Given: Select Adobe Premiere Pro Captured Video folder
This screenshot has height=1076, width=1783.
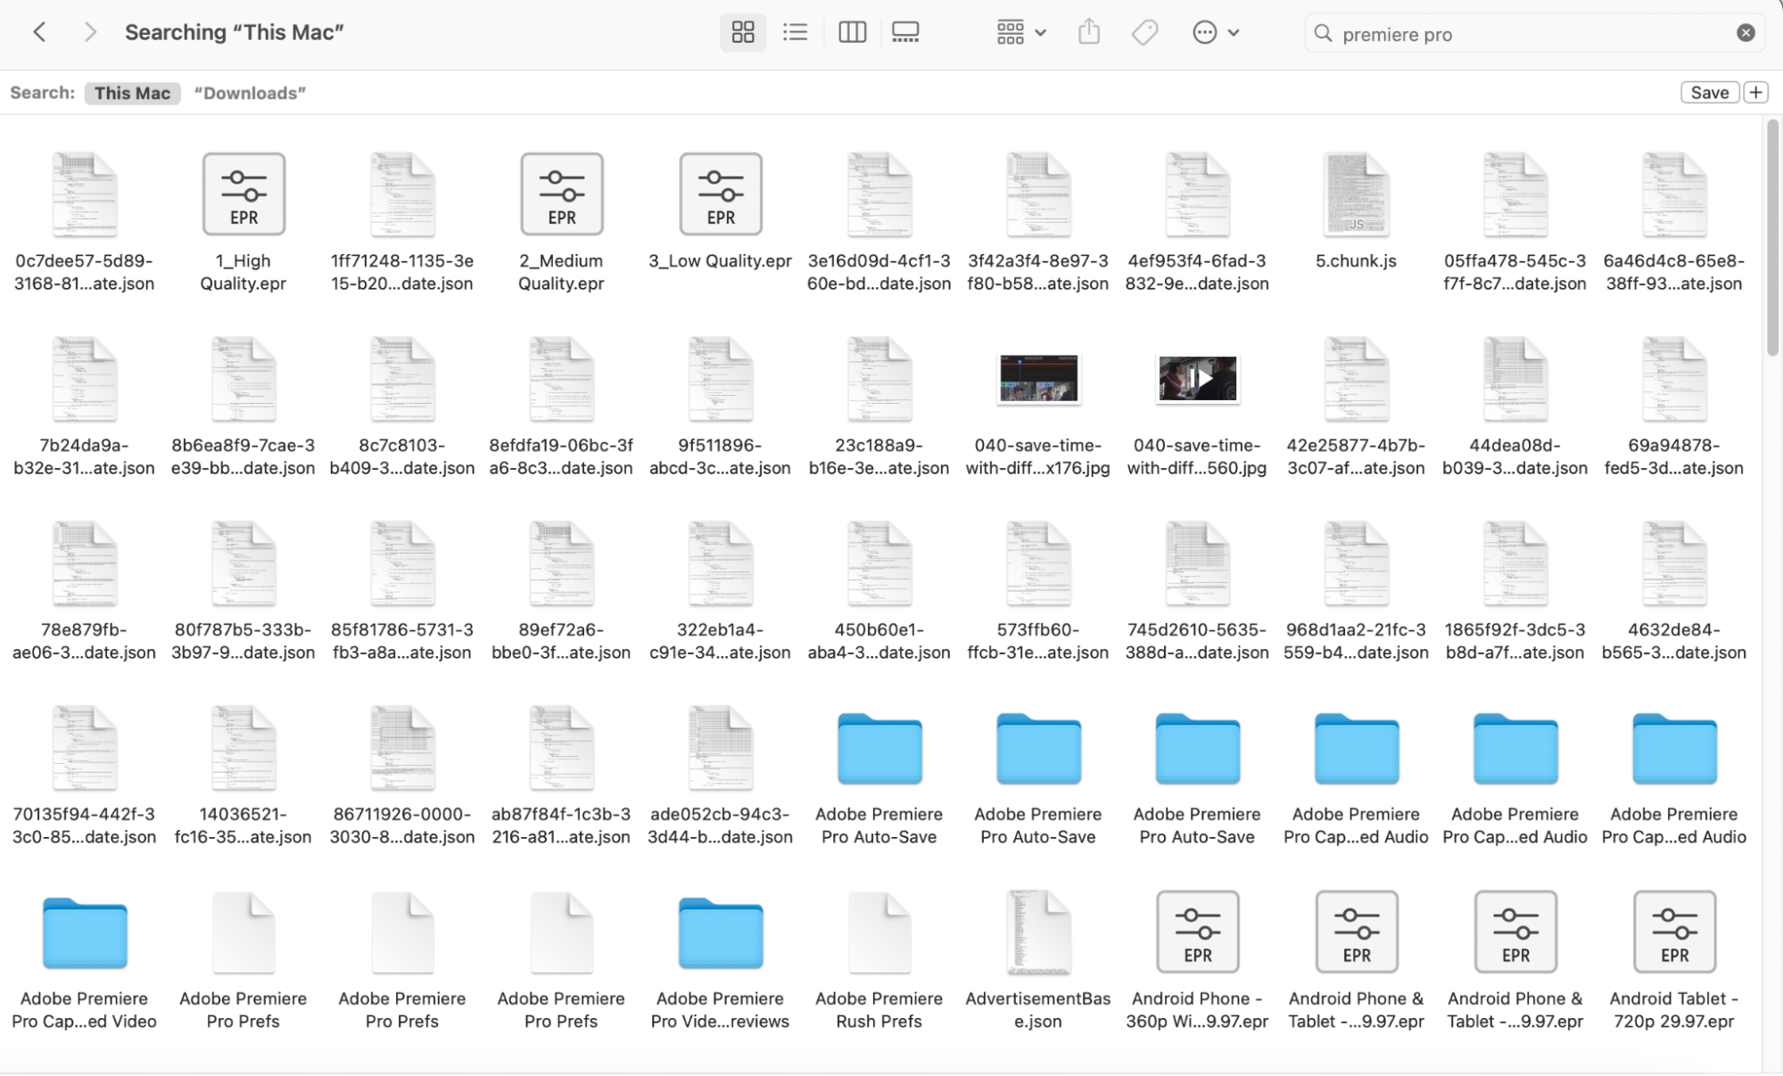Looking at the screenshot, I should pyautogui.click(x=85, y=932).
